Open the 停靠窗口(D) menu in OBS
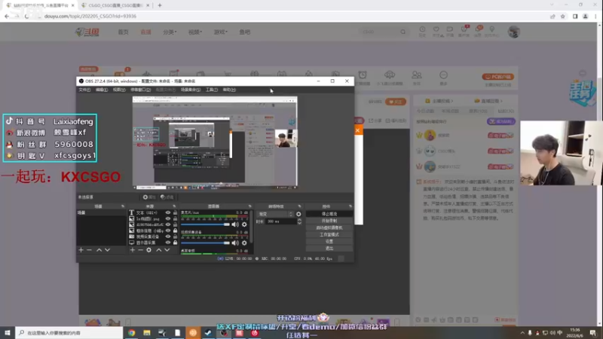The height and width of the screenshot is (339, 603). coord(141,90)
